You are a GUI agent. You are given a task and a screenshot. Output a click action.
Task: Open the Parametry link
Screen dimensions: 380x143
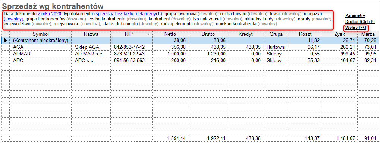(x=355, y=15)
